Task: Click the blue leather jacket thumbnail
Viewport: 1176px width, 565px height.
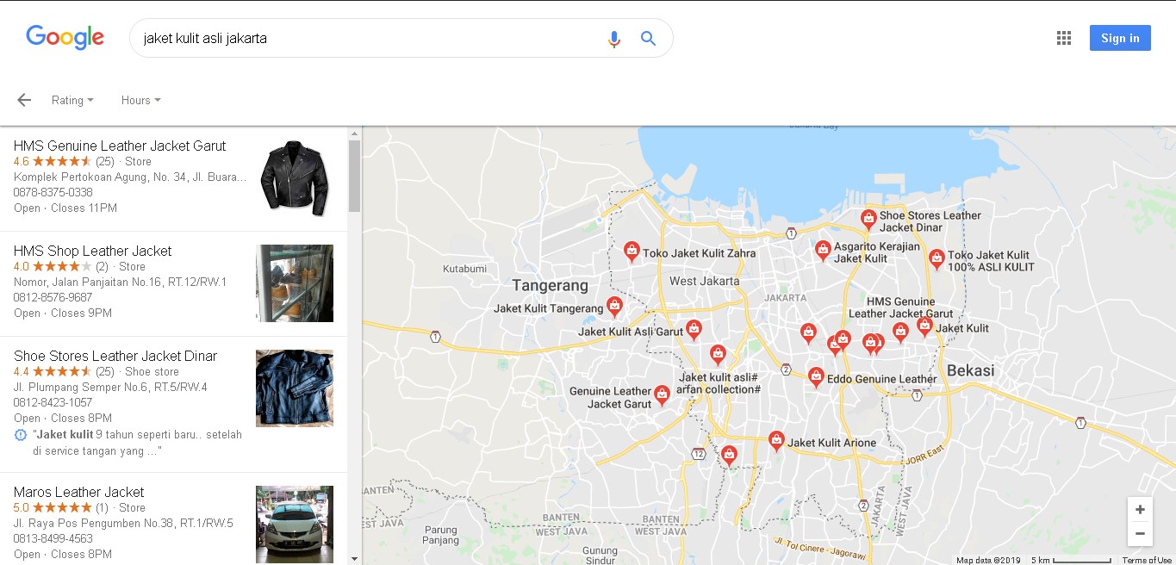Action: [x=295, y=388]
